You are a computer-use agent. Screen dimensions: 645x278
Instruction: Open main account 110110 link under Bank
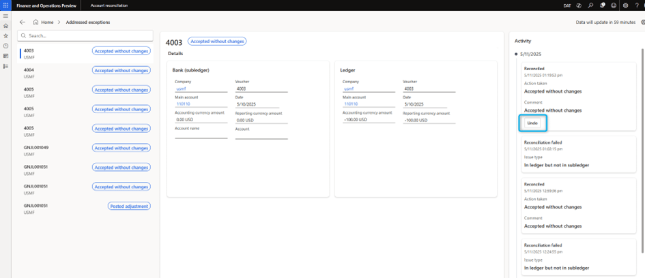click(x=183, y=104)
